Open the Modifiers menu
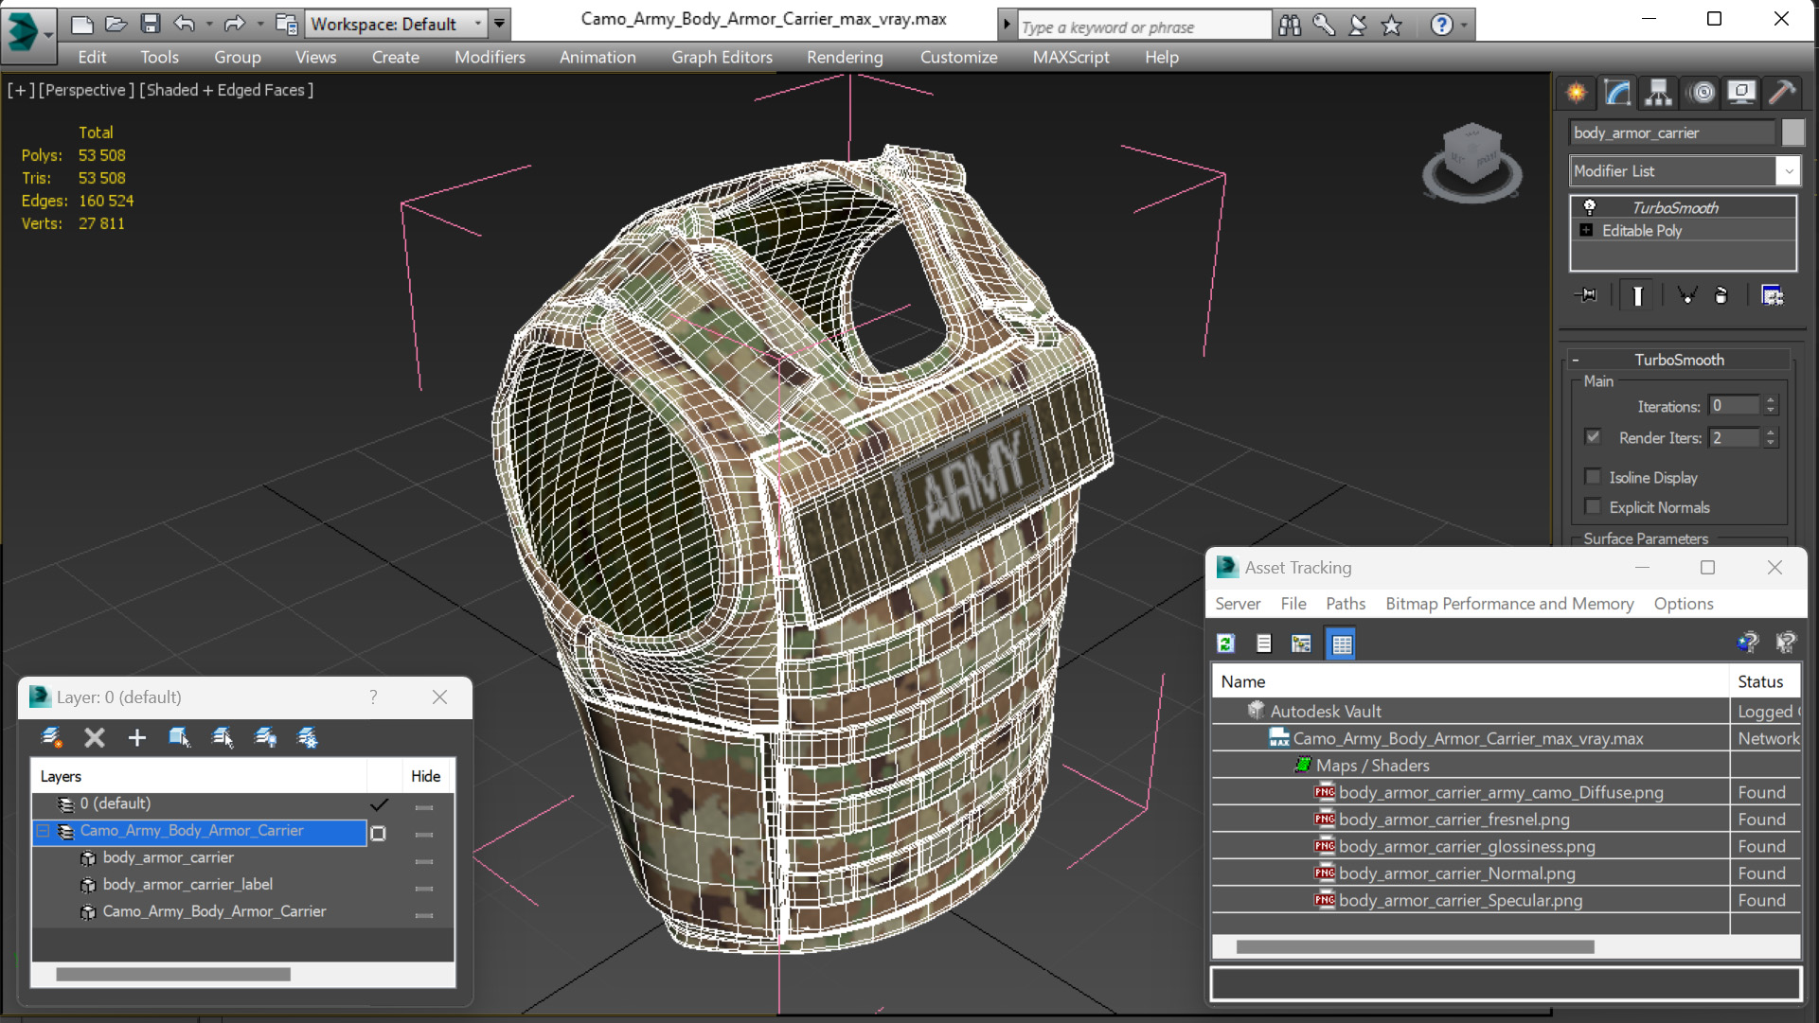Viewport: 1819px width, 1023px height. pos(490,57)
